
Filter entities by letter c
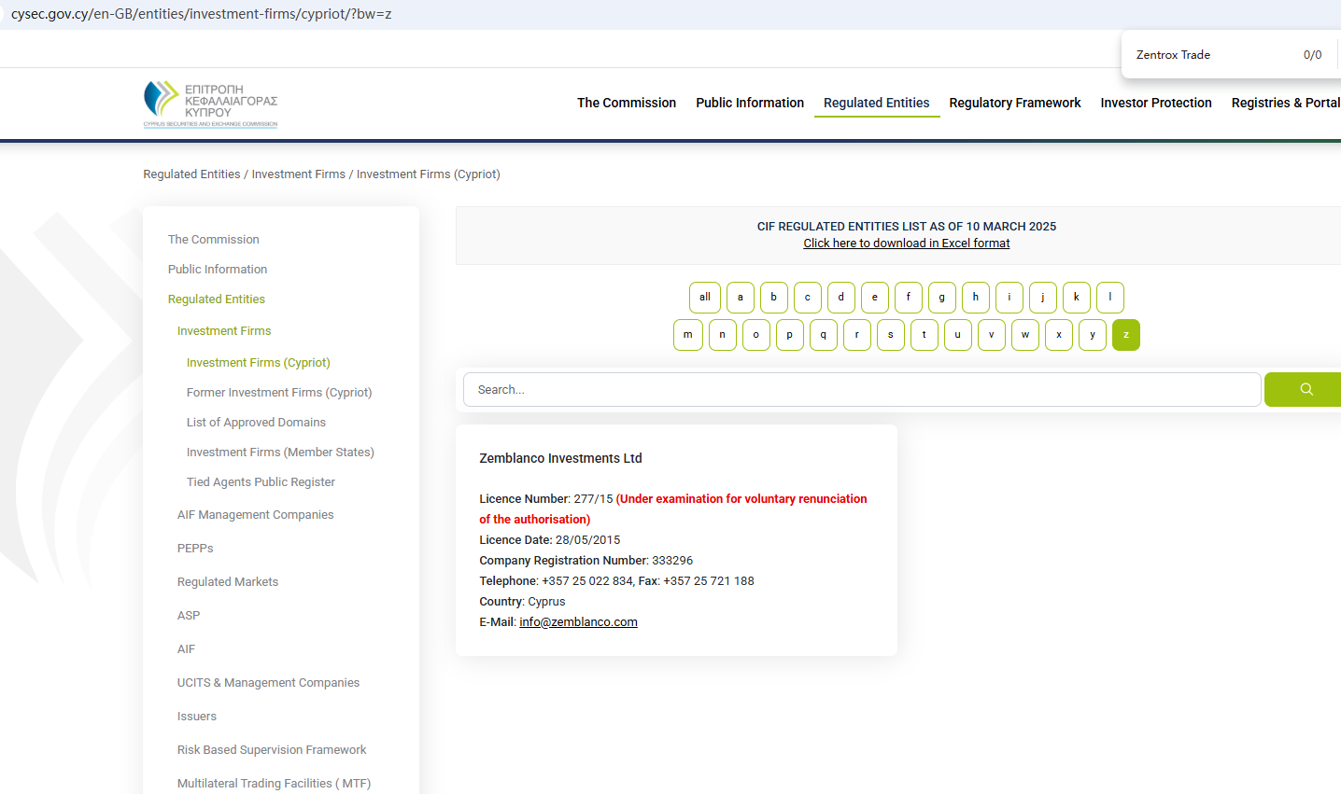[x=808, y=298]
